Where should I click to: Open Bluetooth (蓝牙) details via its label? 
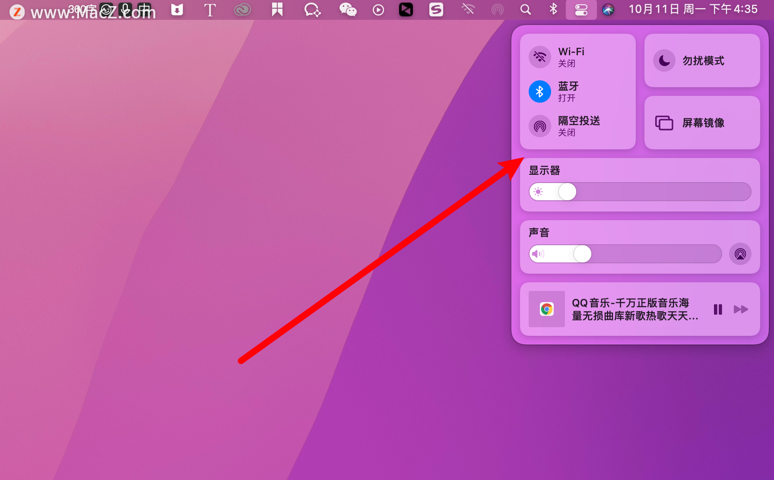tap(568, 86)
